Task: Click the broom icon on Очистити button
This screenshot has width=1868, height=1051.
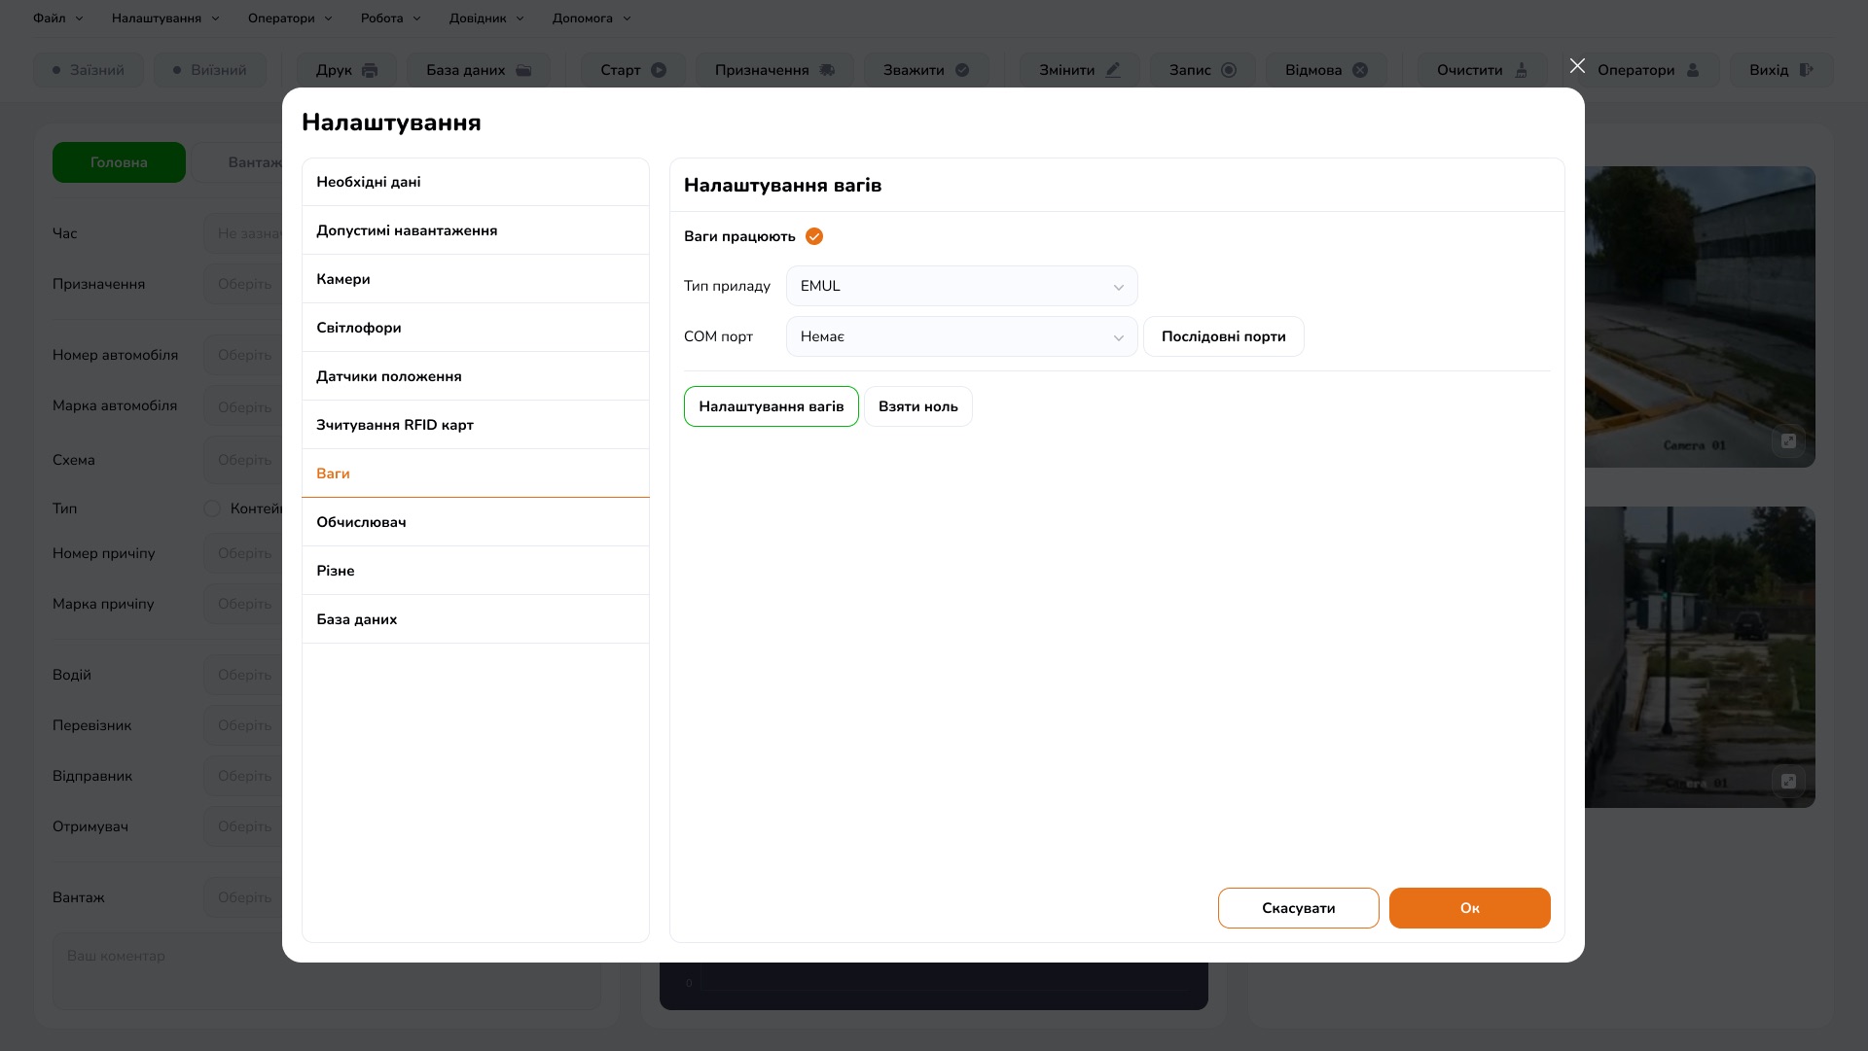Action: (1522, 70)
